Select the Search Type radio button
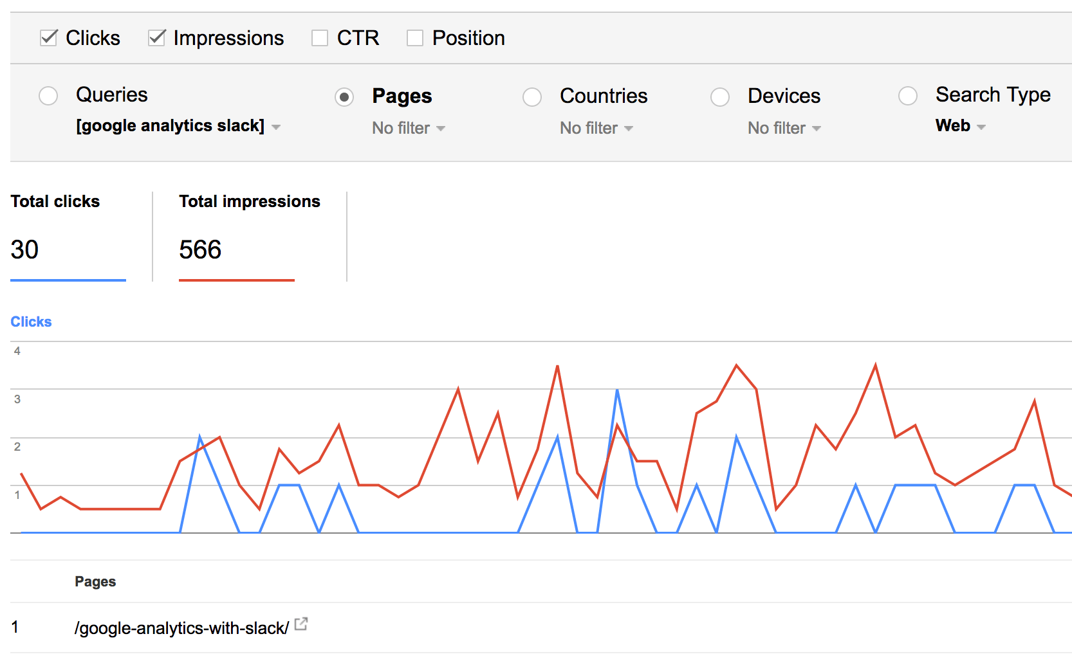This screenshot has height=661, width=1072. [908, 96]
